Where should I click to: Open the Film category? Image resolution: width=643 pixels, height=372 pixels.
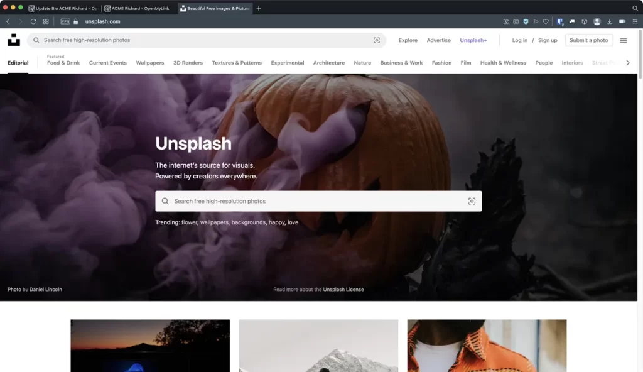click(x=466, y=63)
